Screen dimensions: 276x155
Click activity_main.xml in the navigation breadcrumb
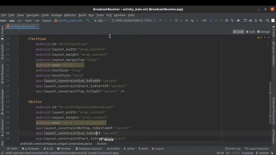tap(68, 21)
